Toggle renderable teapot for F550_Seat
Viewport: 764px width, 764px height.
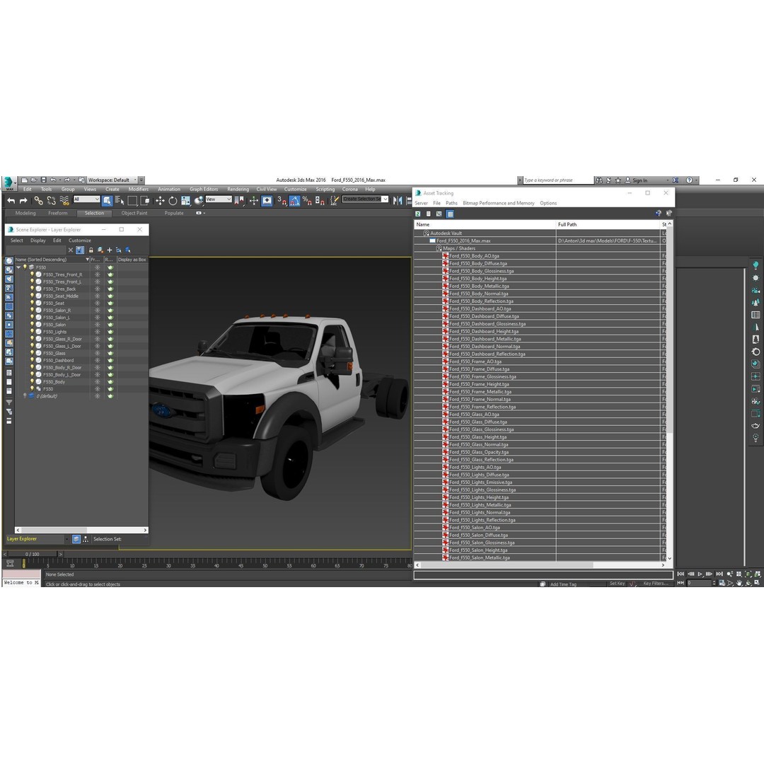click(x=110, y=303)
